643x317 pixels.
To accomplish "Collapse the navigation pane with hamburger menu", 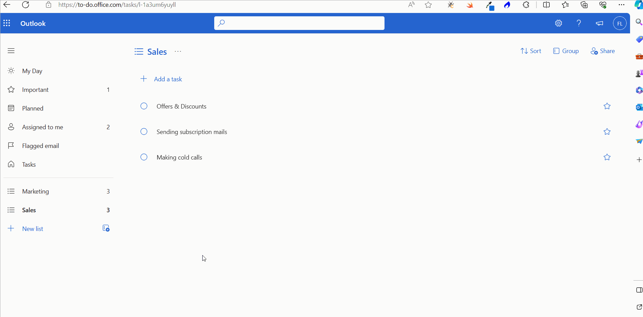I will (11, 50).
